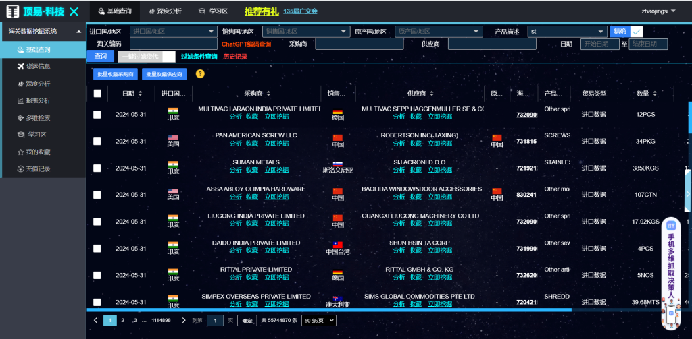Sort by the 日期 column sort arrows

141,94
